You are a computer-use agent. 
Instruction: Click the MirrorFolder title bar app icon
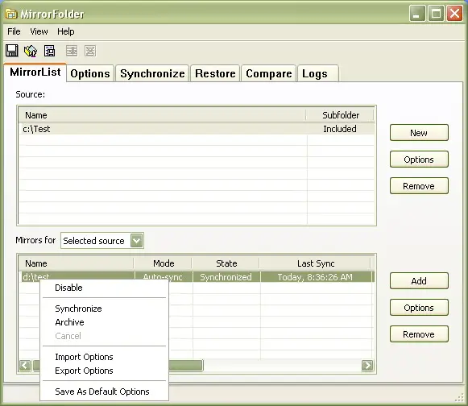click(11, 14)
